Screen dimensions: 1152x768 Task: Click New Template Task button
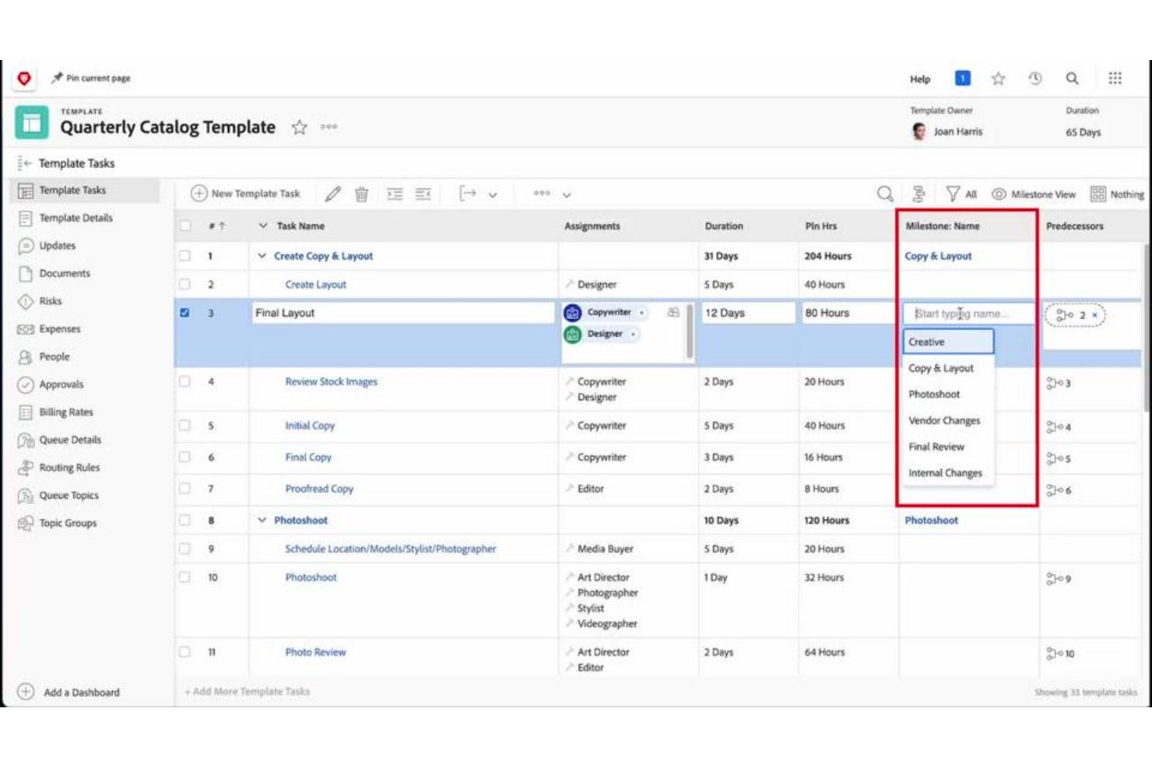[x=245, y=193]
